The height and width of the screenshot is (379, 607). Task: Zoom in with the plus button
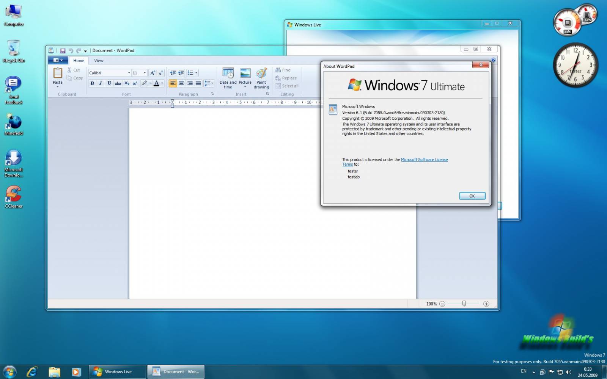pyautogui.click(x=486, y=304)
